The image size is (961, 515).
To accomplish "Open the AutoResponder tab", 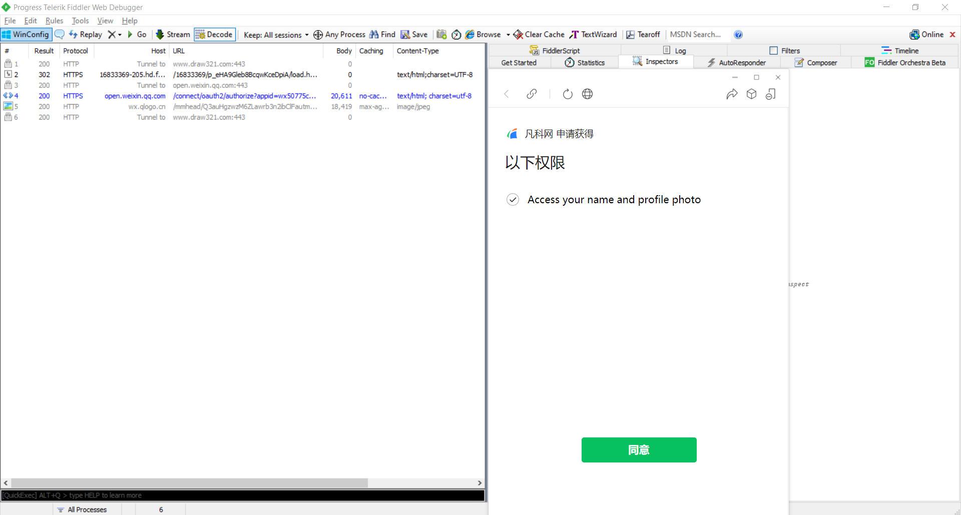I will tap(737, 63).
